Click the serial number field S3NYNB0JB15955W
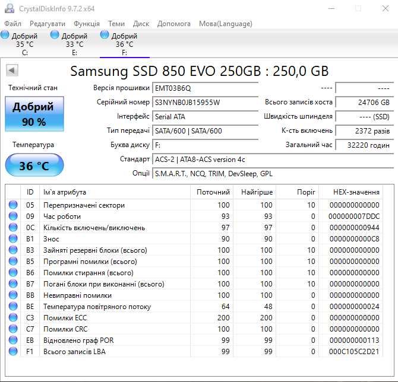This screenshot has width=398, height=382. (x=205, y=103)
